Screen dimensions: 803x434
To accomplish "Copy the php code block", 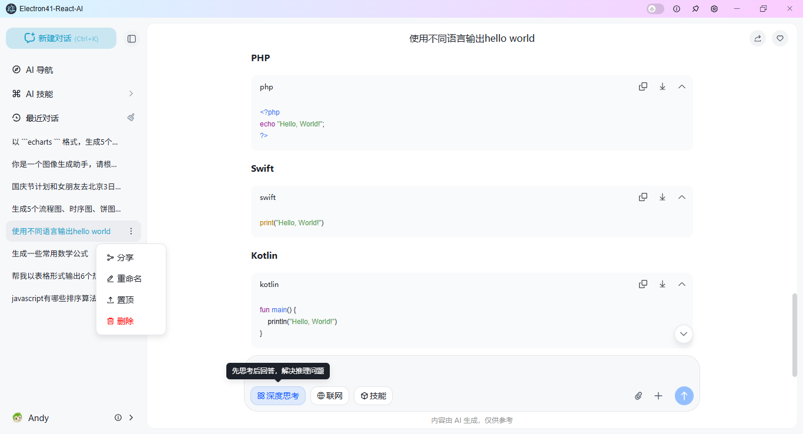I will [643, 86].
